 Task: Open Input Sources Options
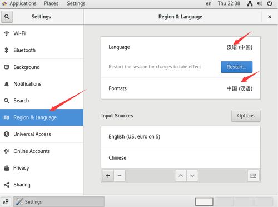click(x=246, y=116)
